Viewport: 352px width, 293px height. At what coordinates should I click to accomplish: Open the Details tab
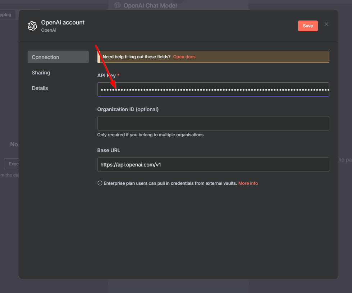click(x=40, y=88)
